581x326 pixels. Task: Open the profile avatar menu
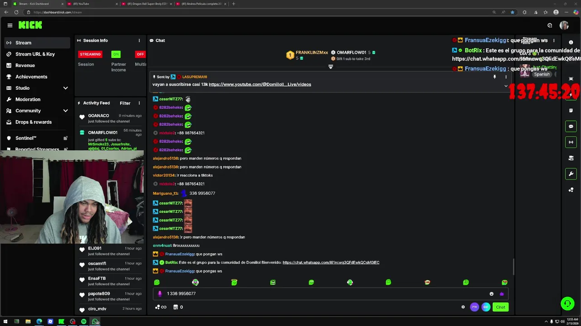(564, 25)
